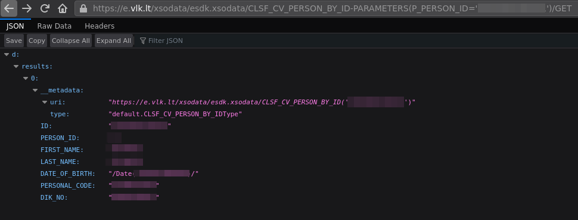Viewport: 578px width, 220px height.
Task: Collapse the 0: array item
Action: pos(26,78)
